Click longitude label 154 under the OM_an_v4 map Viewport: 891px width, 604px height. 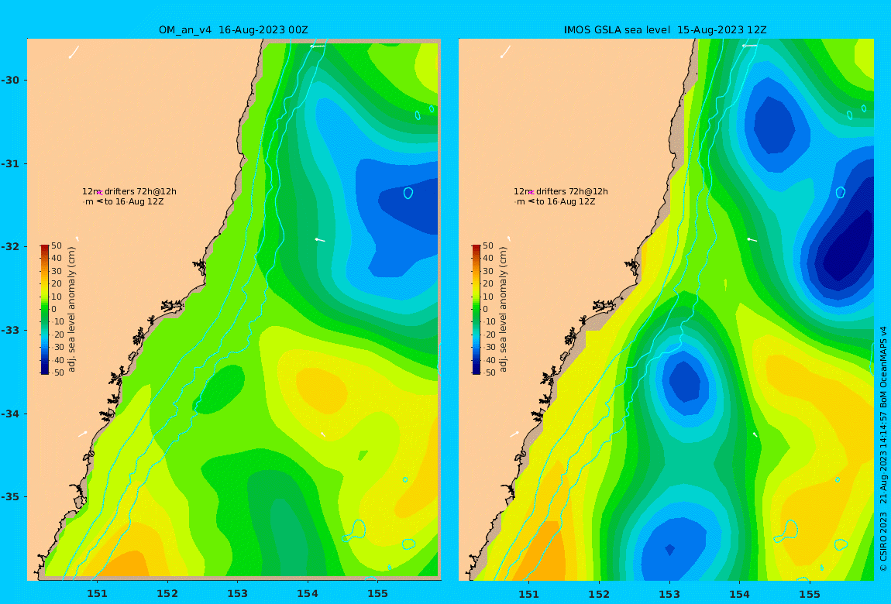(308, 594)
